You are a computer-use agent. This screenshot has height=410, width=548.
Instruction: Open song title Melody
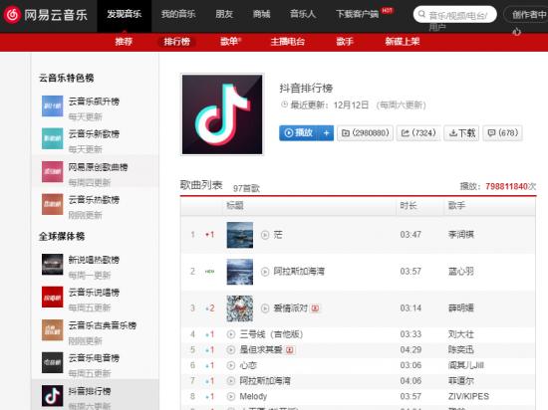click(253, 396)
